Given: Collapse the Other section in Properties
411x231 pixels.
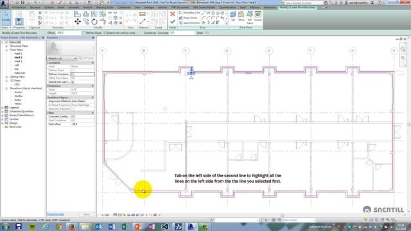Looking at the screenshot, I should coord(92,113).
